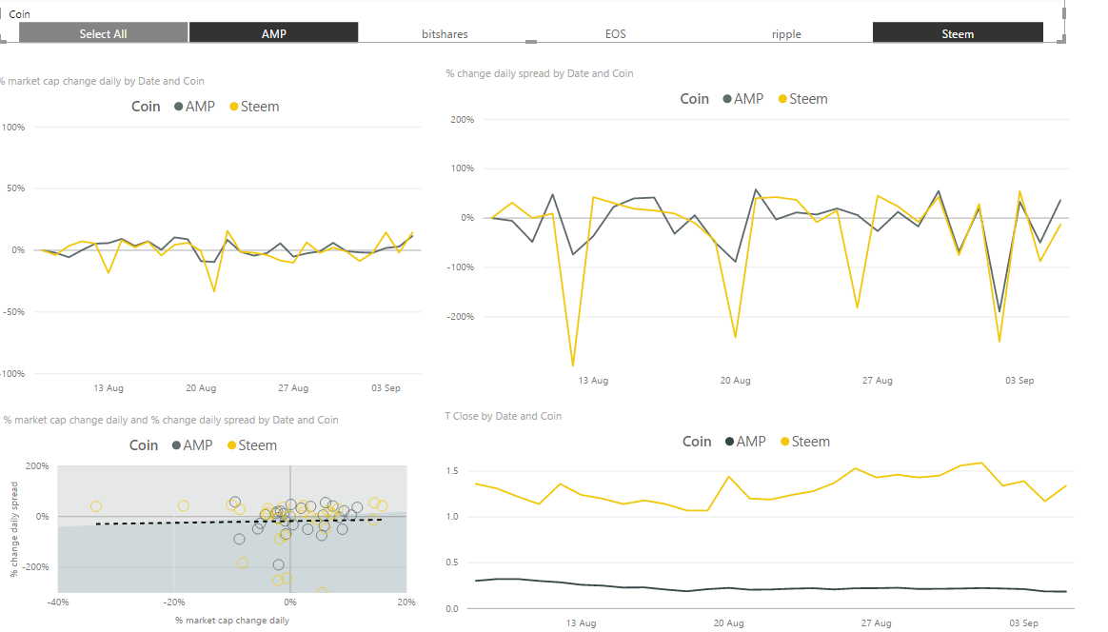Click the 'T Close by Date and Coin' chart title
The height and width of the screenshot is (632, 1108).
(504, 416)
